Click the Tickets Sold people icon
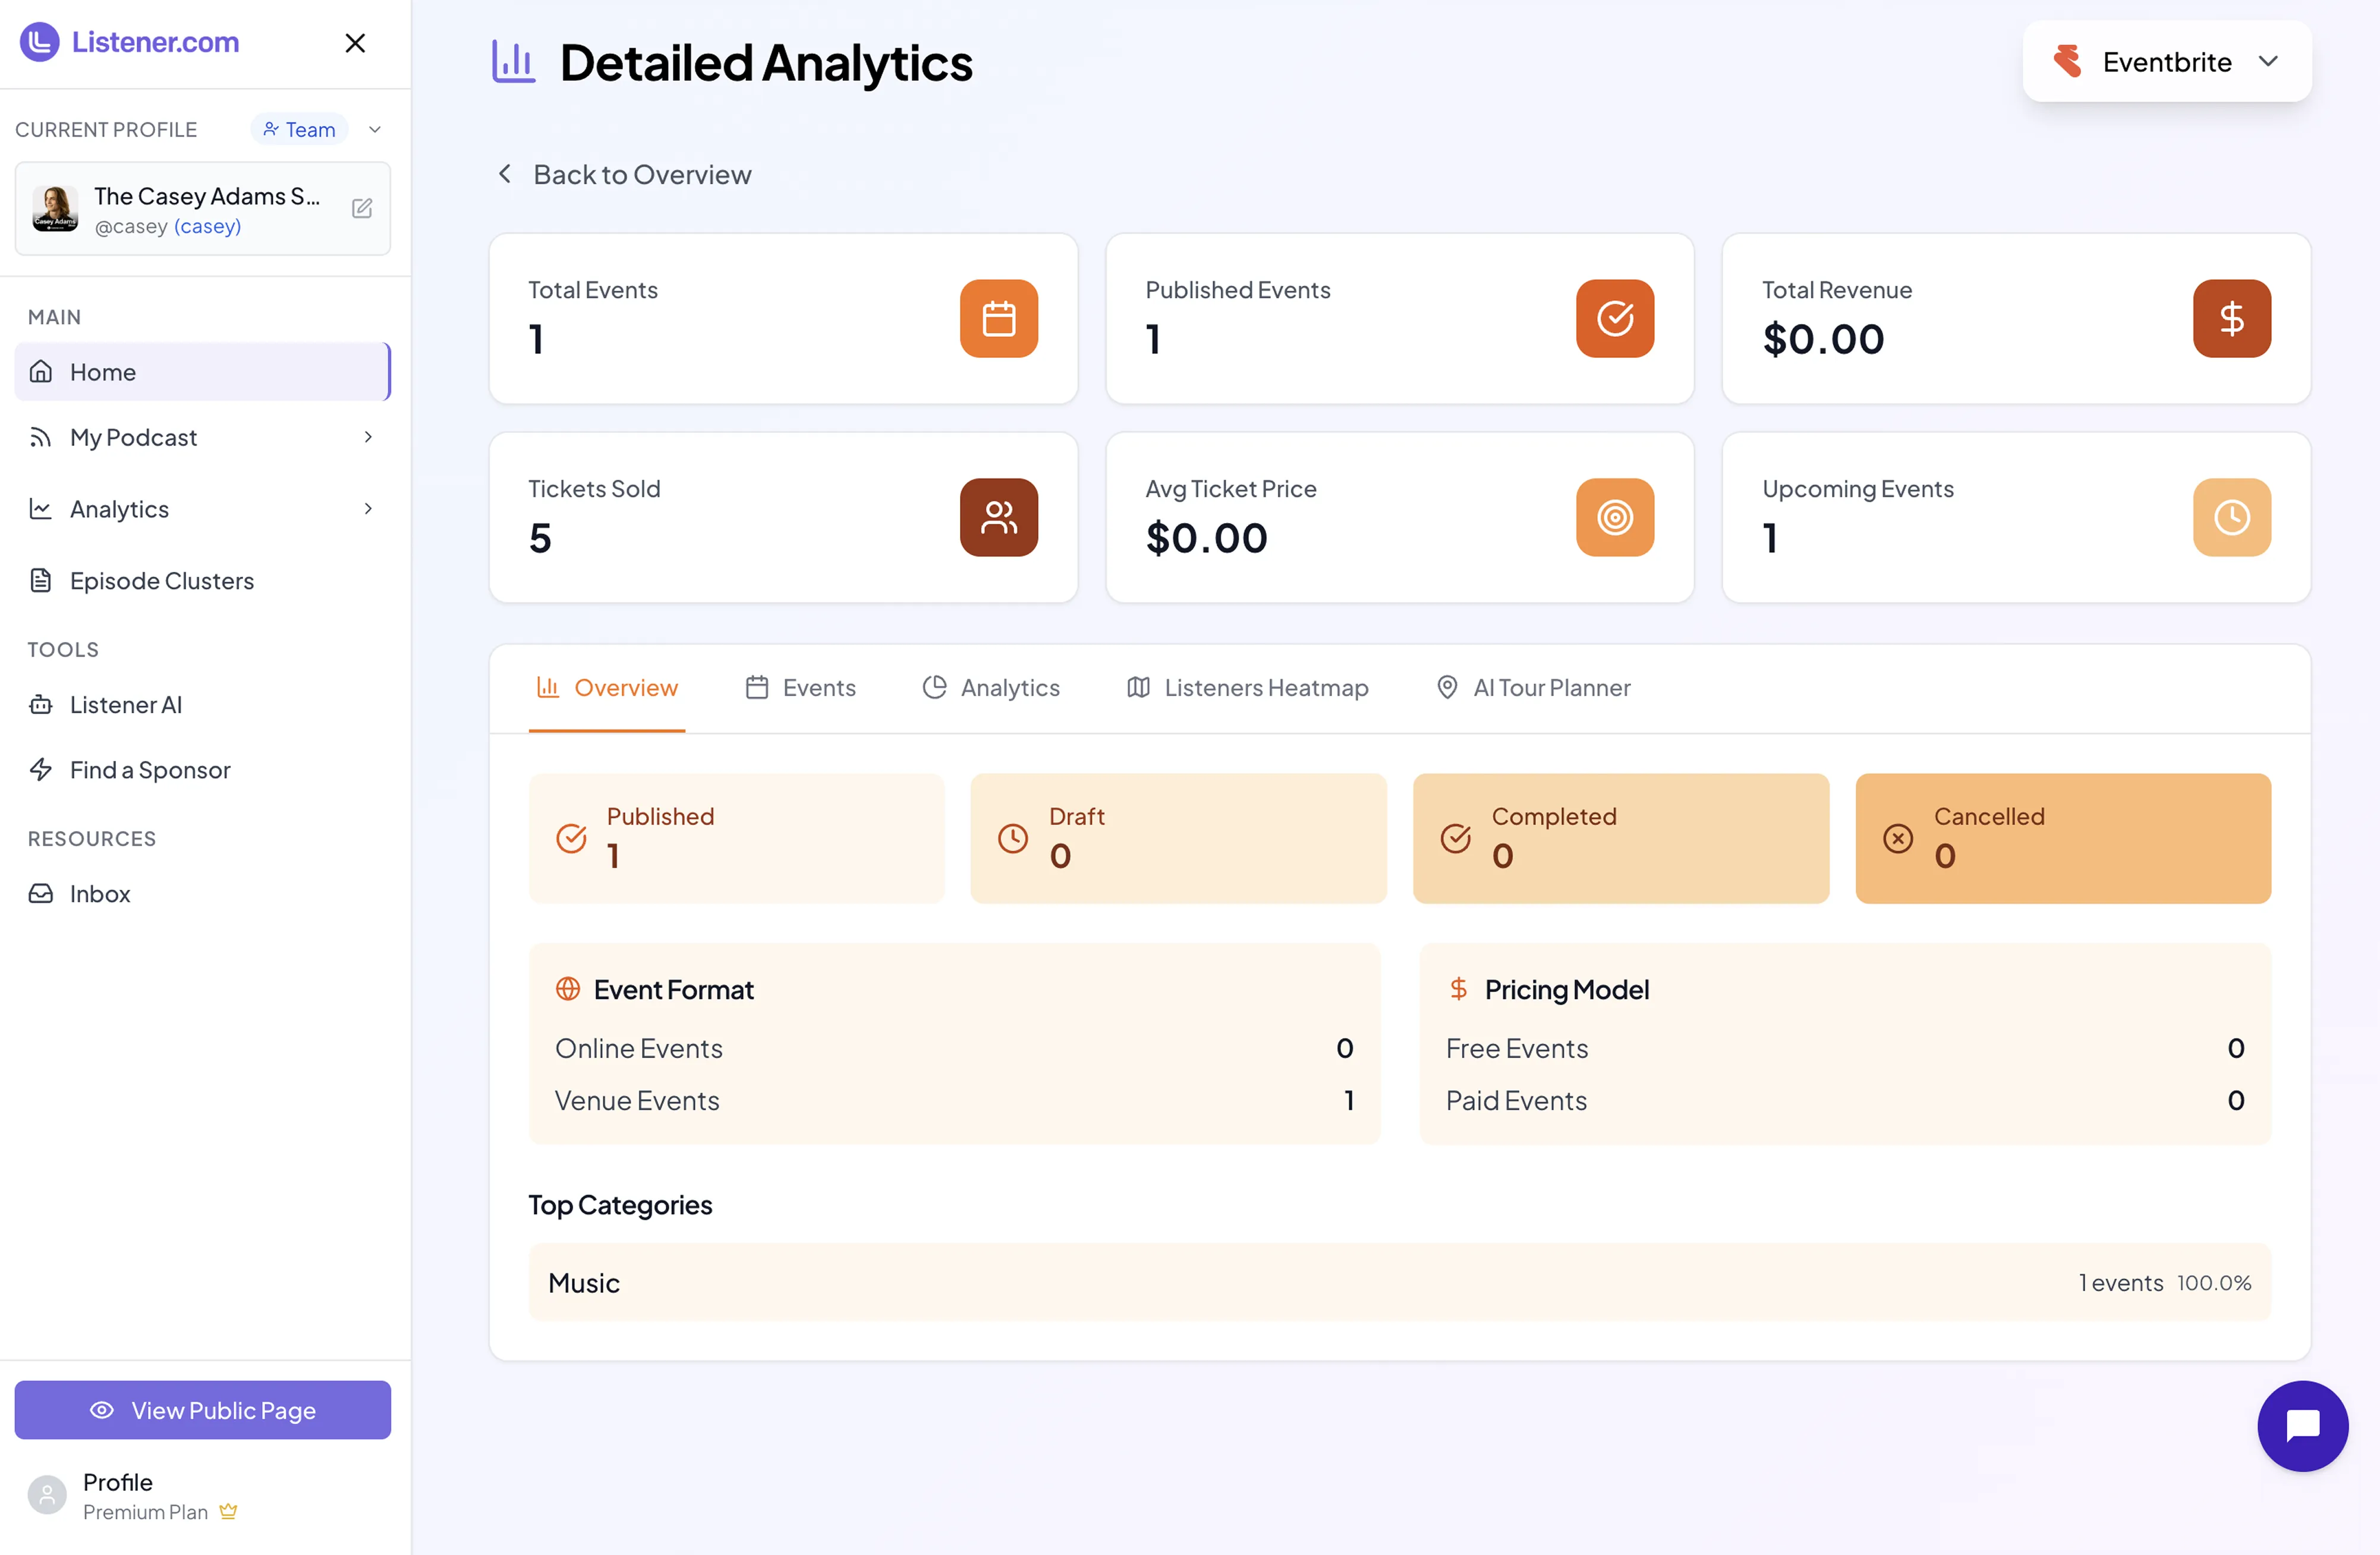2380x1555 pixels. click(x=998, y=517)
